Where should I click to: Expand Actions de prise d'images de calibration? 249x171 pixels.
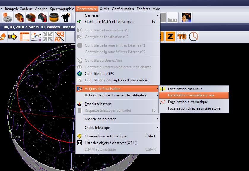click(x=118, y=95)
